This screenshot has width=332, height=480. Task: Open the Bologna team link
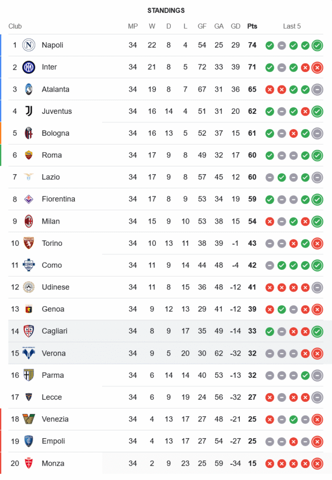pyautogui.click(x=55, y=133)
